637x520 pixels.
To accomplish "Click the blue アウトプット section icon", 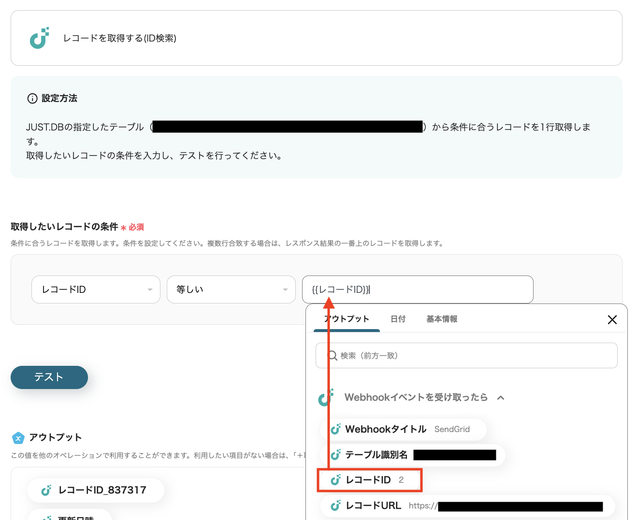I will point(18,438).
